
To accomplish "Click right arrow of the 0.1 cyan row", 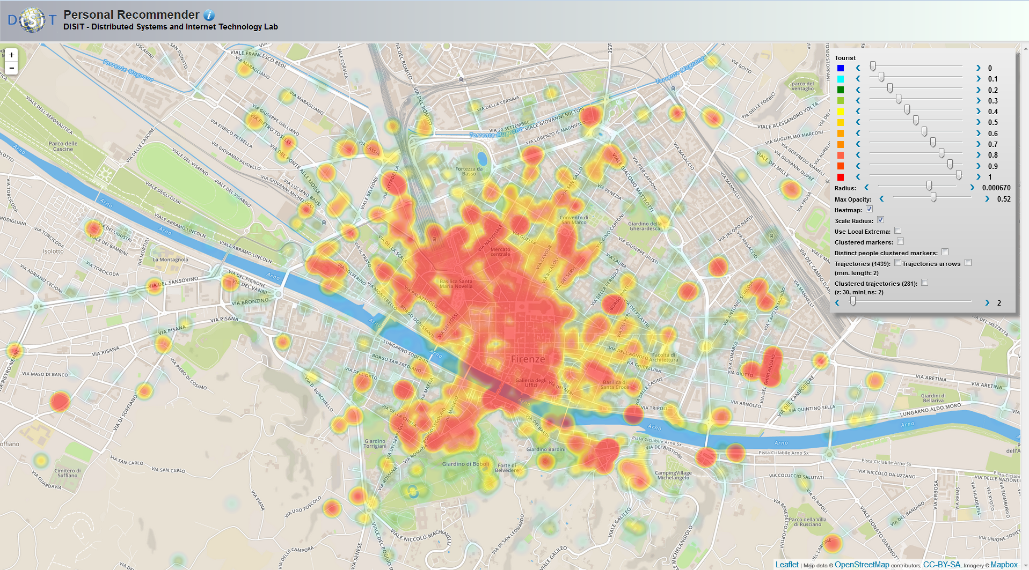I will coord(978,79).
